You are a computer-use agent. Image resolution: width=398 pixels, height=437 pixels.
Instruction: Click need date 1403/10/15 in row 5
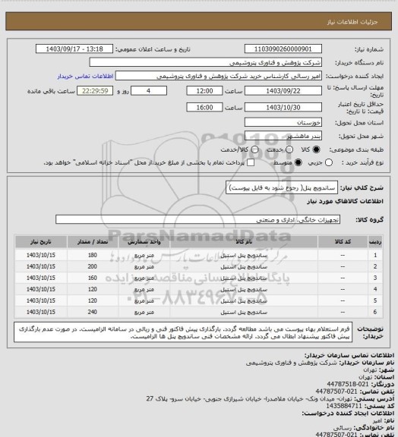[41, 300]
